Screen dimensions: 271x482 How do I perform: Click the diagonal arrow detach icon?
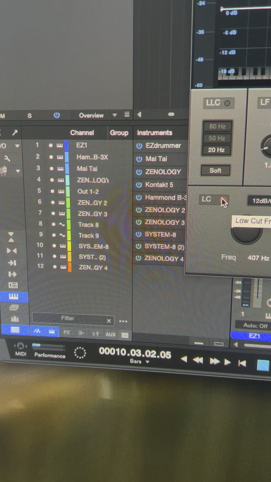pyautogui.click(x=15, y=133)
